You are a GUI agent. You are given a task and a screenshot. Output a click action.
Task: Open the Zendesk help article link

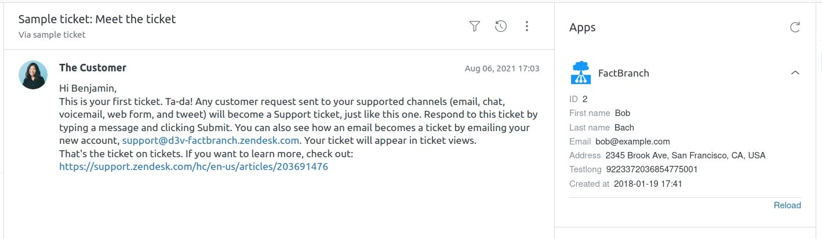click(x=194, y=166)
